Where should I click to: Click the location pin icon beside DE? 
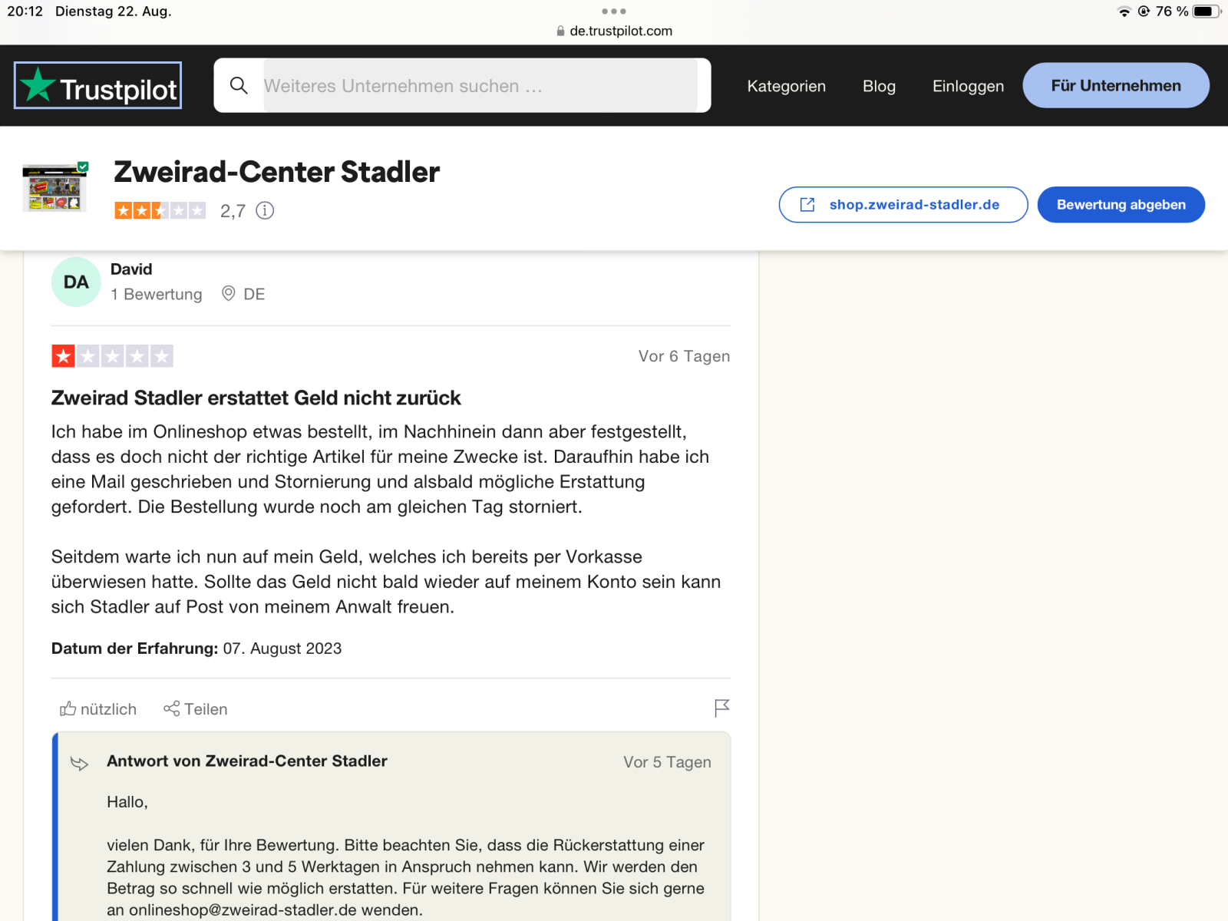[228, 293]
